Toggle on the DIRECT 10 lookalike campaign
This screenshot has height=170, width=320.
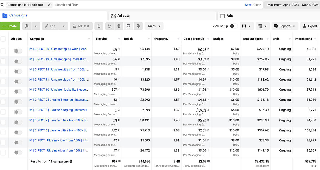(18, 92)
